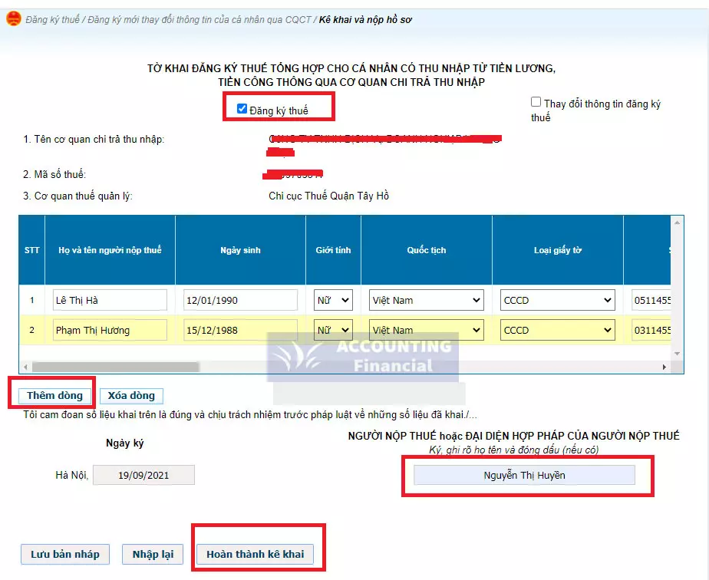This screenshot has width=709, height=580.
Task: Click the "Giới tính" column header
Action: tap(333, 250)
